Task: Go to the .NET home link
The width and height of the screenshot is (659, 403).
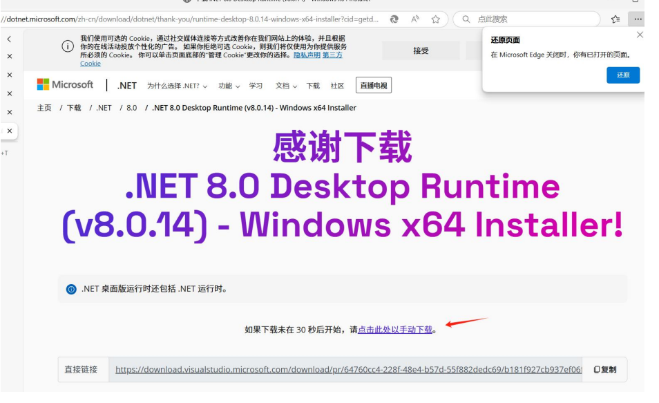Action: coord(126,86)
